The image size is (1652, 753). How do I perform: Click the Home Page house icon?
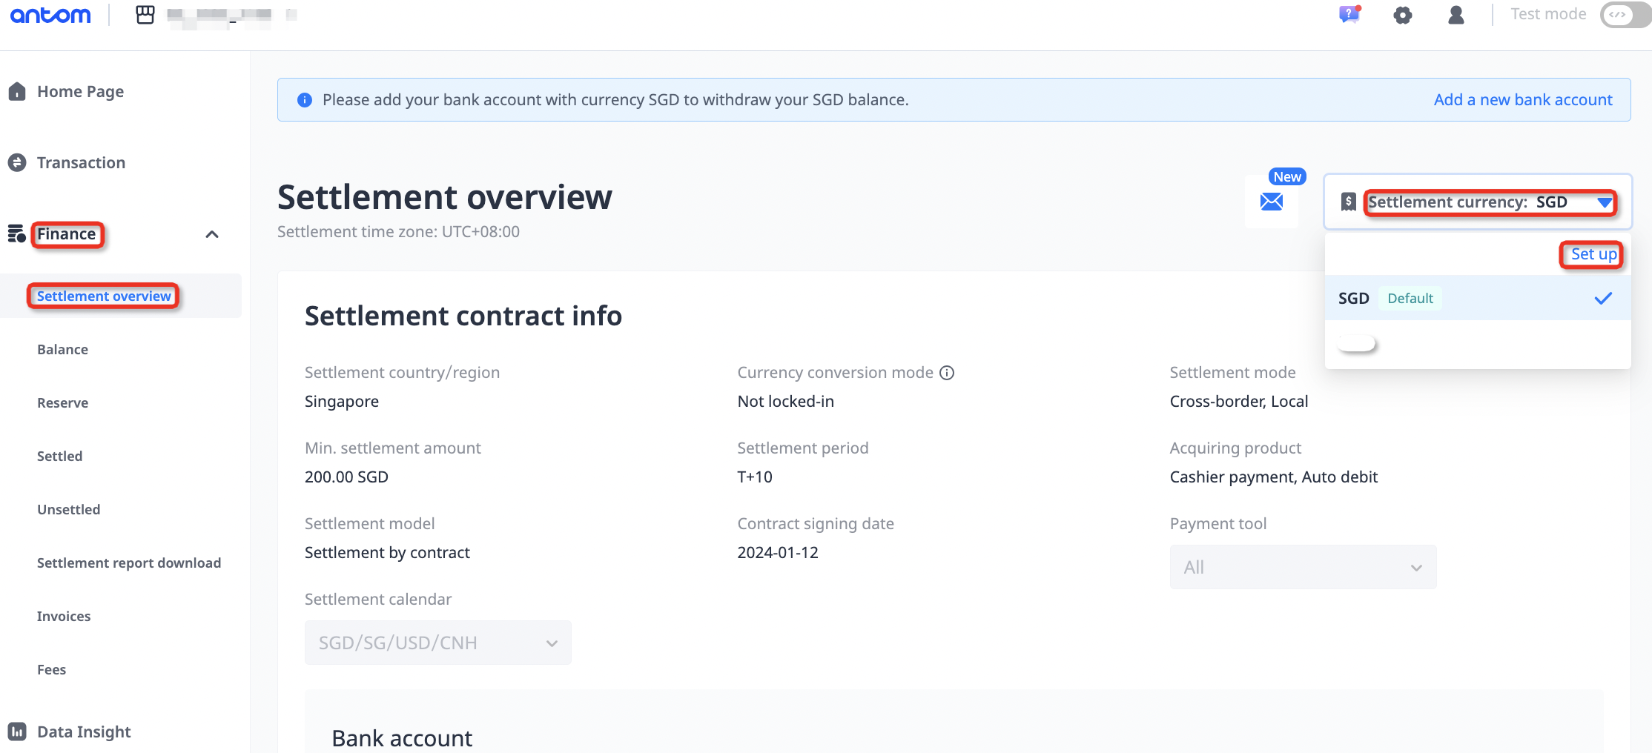[17, 91]
